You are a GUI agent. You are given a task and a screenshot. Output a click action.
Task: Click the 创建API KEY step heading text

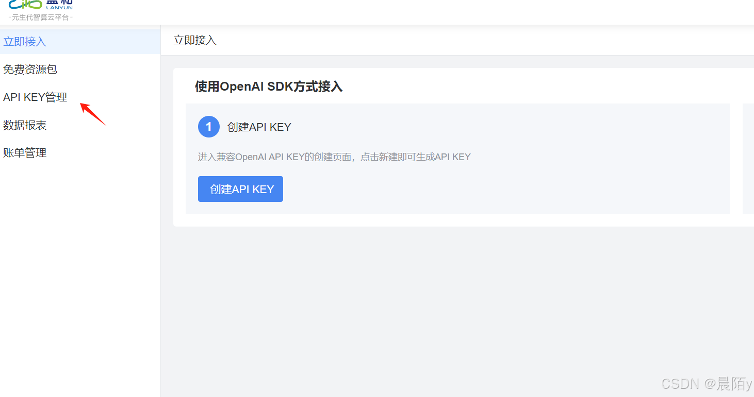point(259,127)
